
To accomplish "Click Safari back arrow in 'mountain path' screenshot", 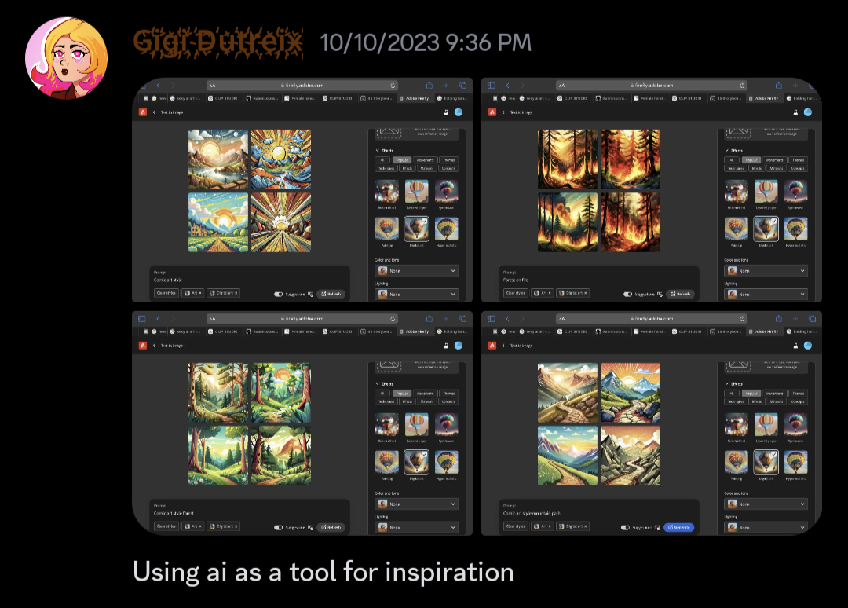I will point(507,319).
